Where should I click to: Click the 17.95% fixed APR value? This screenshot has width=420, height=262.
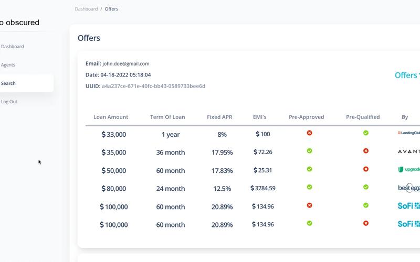222,152
